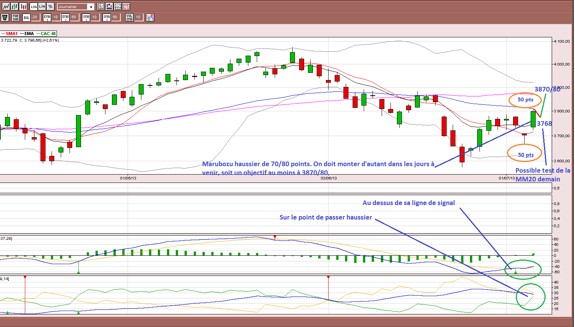Click the 03/06/13 date label

point(329,178)
